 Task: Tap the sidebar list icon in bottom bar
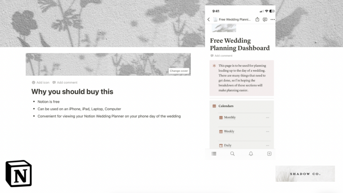tap(214, 154)
